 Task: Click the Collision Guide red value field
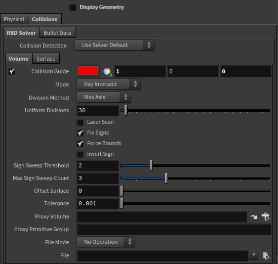(140, 71)
